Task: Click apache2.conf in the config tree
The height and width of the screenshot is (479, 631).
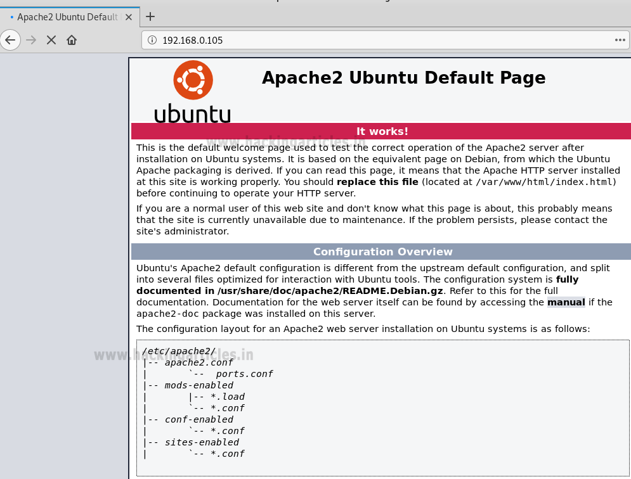Action: pos(198,362)
